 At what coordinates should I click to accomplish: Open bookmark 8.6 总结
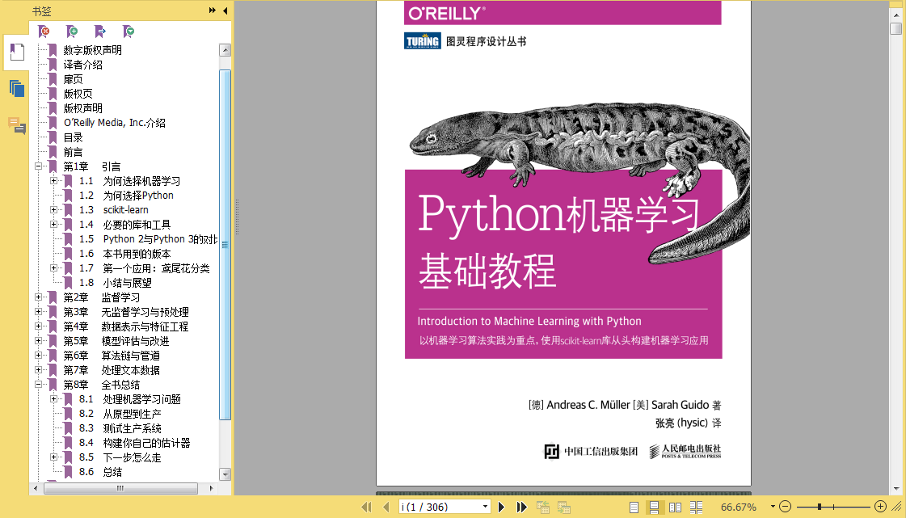coord(100,472)
